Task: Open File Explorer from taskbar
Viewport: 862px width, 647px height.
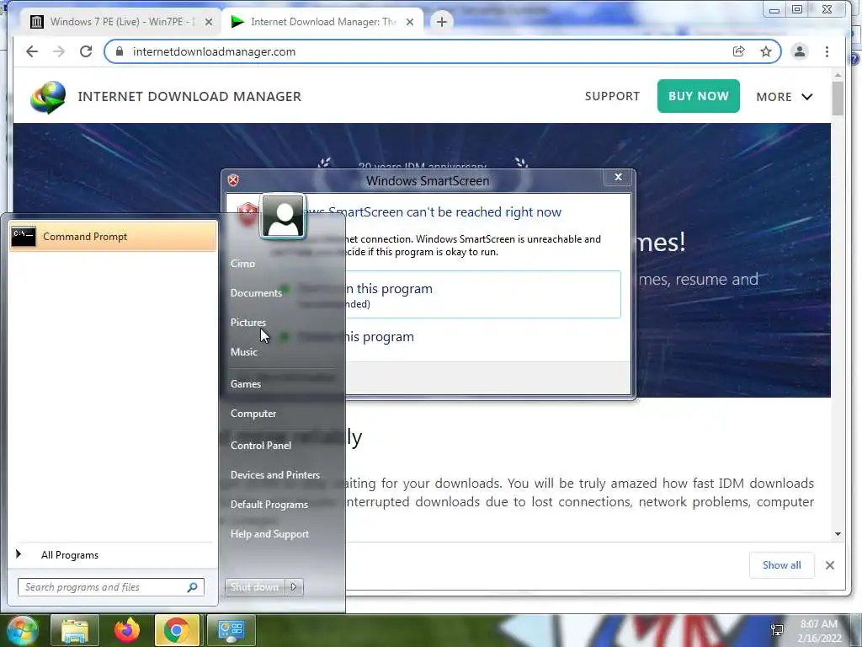Action: click(75, 630)
